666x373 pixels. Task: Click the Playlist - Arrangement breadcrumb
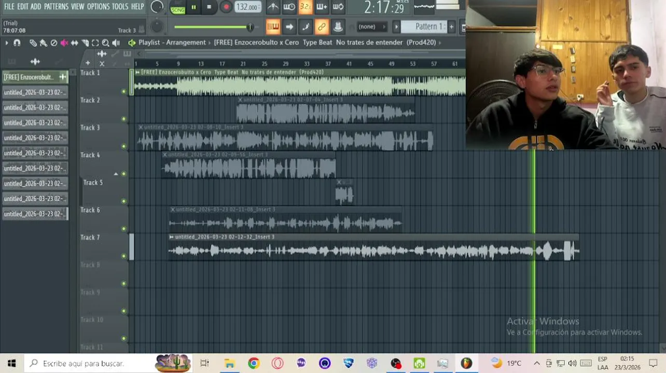(172, 42)
